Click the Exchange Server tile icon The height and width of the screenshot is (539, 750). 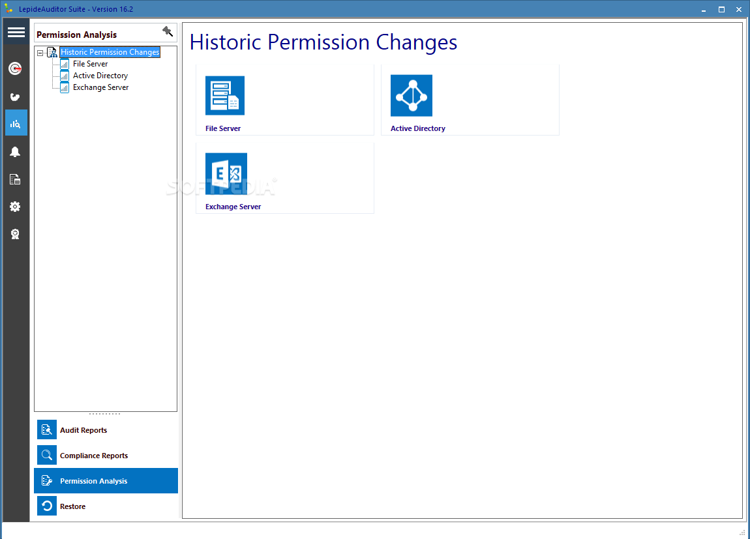(226, 173)
